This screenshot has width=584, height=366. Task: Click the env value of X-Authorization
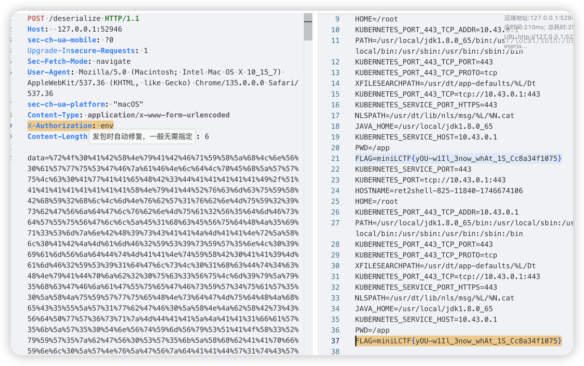tap(107, 126)
